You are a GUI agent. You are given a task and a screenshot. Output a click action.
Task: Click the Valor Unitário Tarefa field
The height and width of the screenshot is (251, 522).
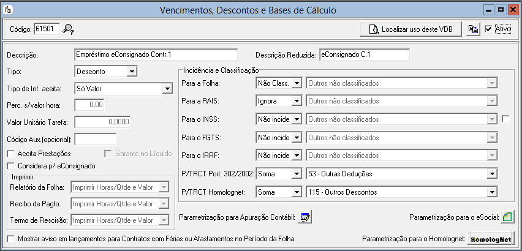(x=102, y=122)
